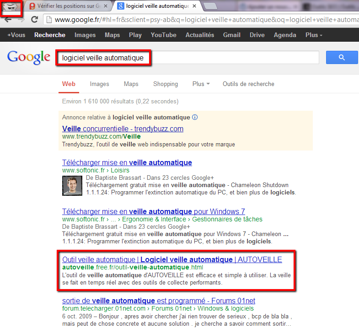Image resolution: width=359 pixels, height=328 pixels.
Task: Click the Google logo
Action: (x=28, y=58)
